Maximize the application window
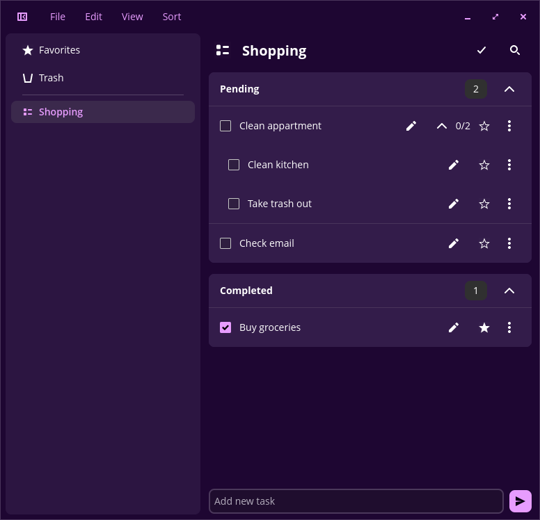 click(x=495, y=17)
